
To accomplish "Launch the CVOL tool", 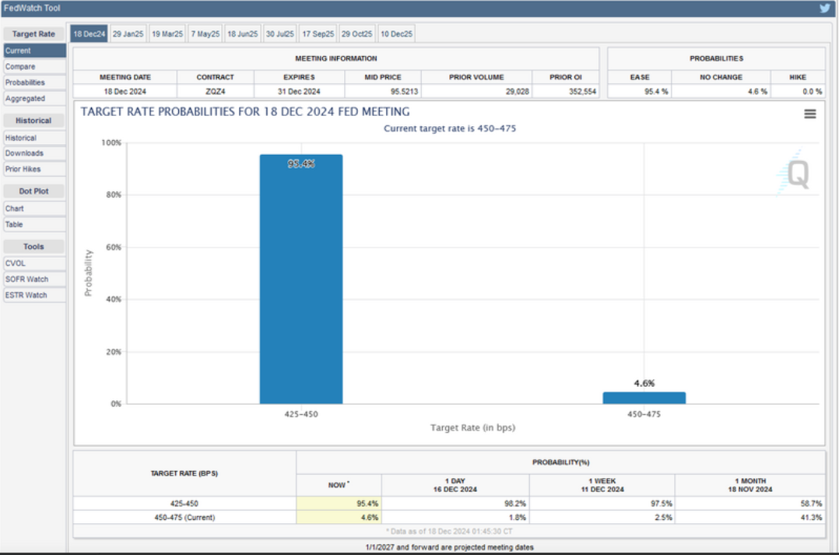I will [34, 263].
